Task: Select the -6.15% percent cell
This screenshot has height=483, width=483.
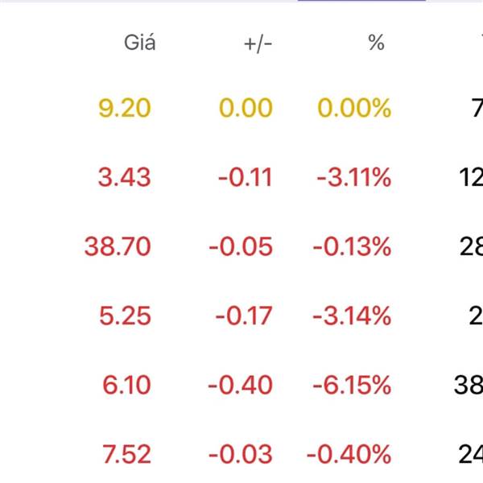Action: (x=352, y=385)
